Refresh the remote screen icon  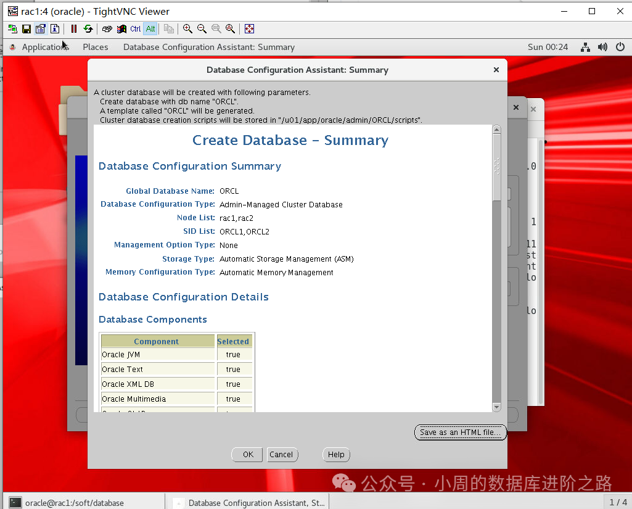pyautogui.click(x=88, y=28)
